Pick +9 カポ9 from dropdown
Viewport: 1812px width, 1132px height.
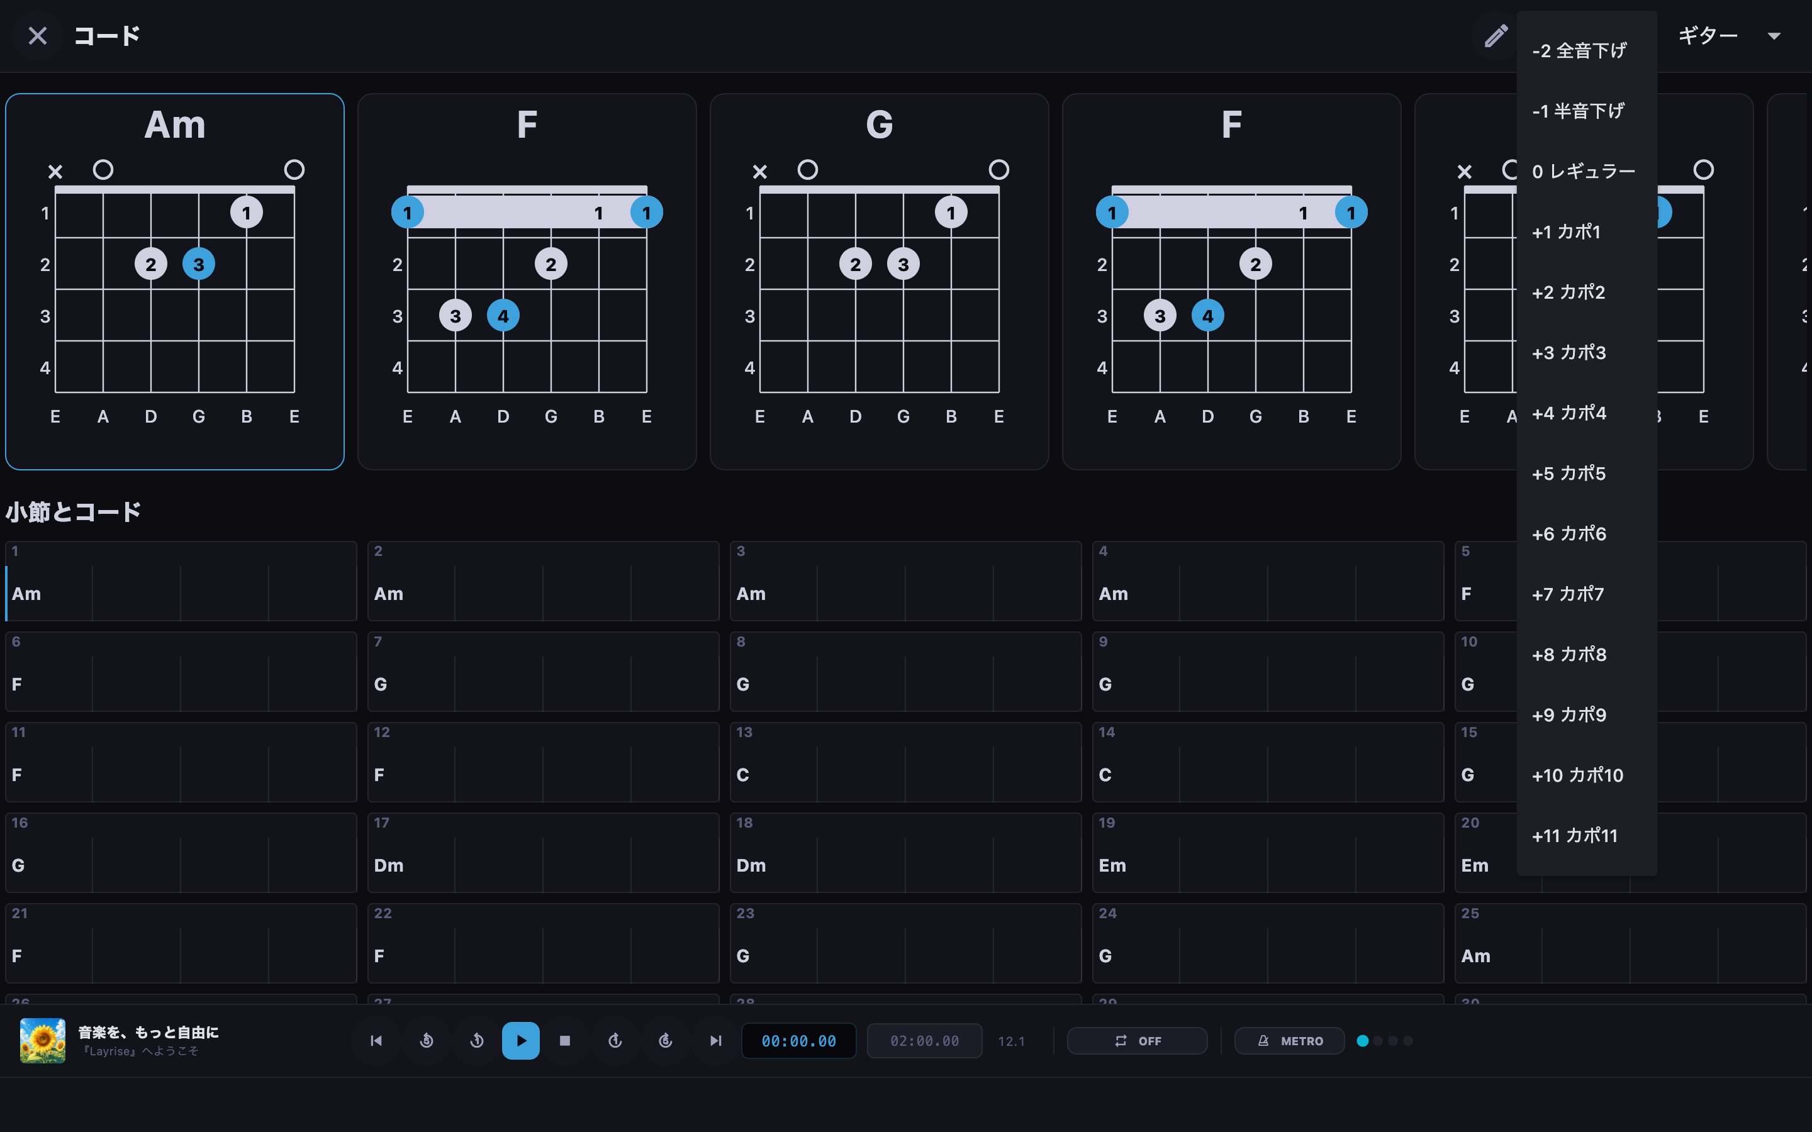click(1587, 715)
